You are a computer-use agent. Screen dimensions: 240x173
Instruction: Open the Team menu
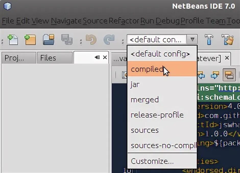click(x=215, y=21)
